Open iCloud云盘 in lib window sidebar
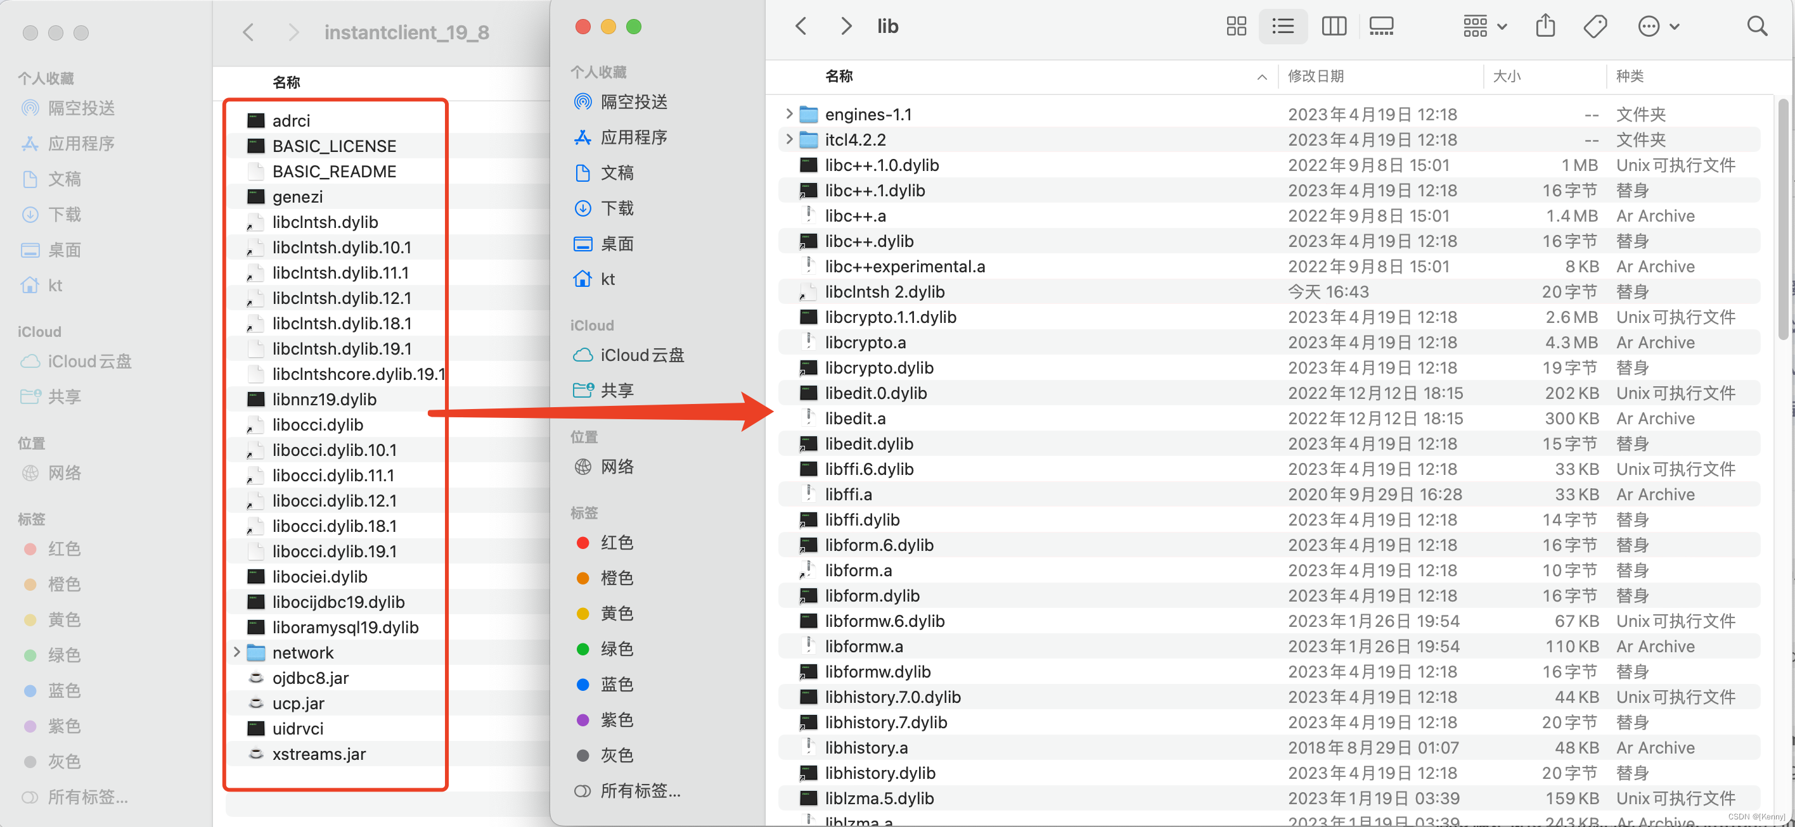The image size is (1795, 827). (x=629, y=355)
